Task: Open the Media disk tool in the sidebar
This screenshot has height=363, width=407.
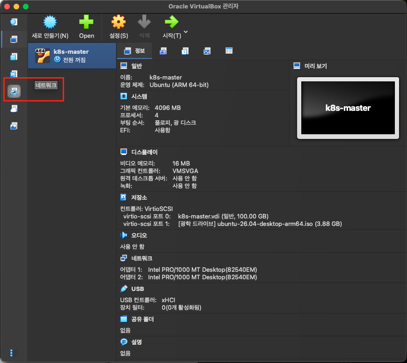Action: click(x=14, y=74)
